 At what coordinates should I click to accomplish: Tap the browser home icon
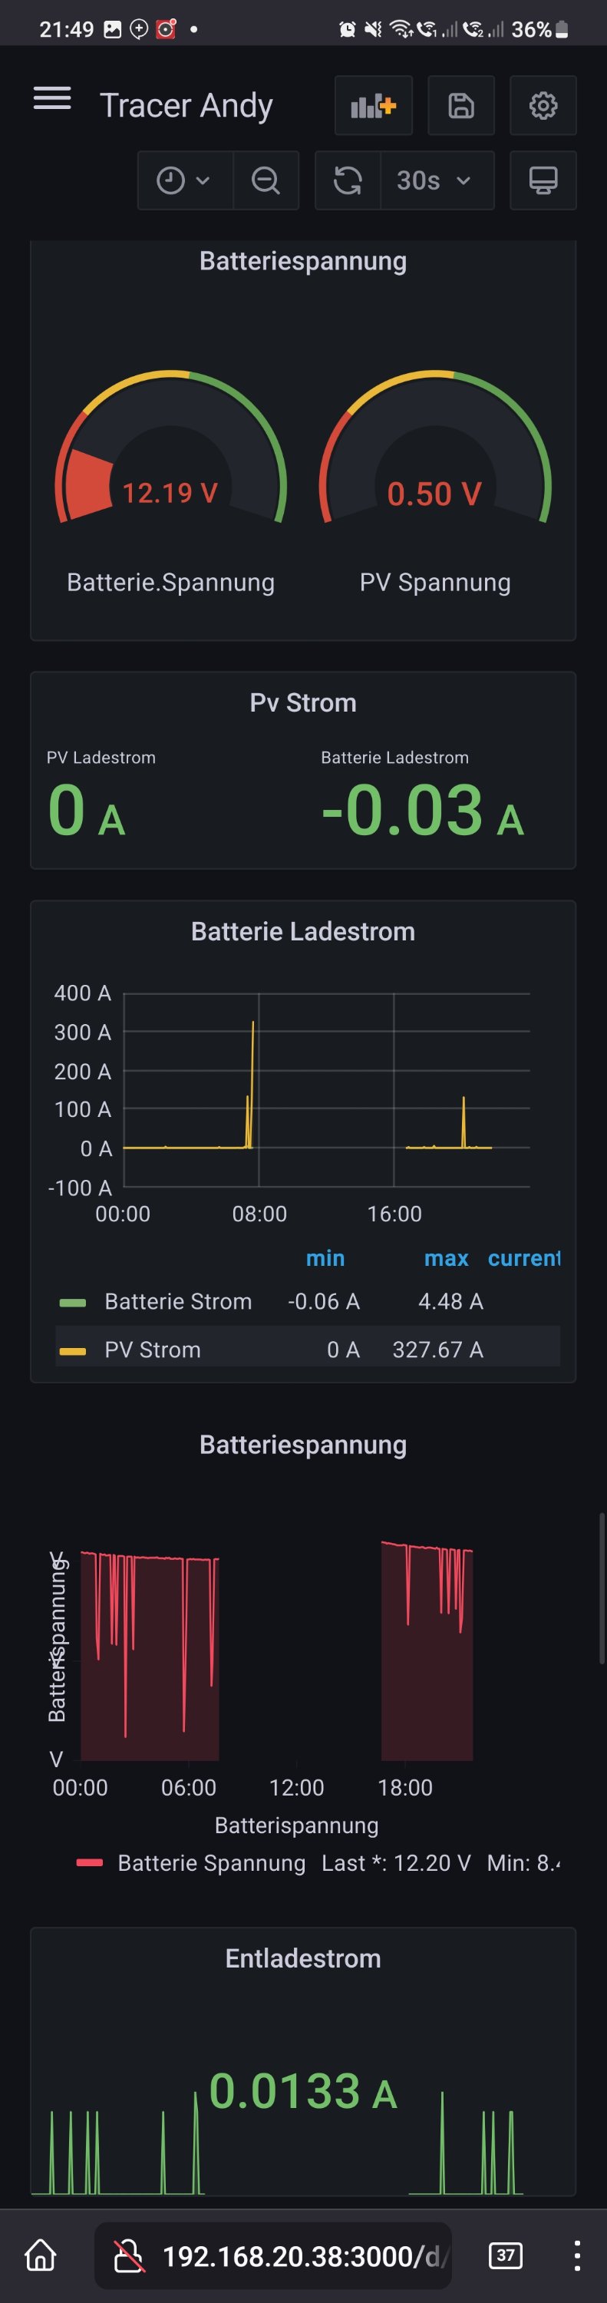(40, 2255)
